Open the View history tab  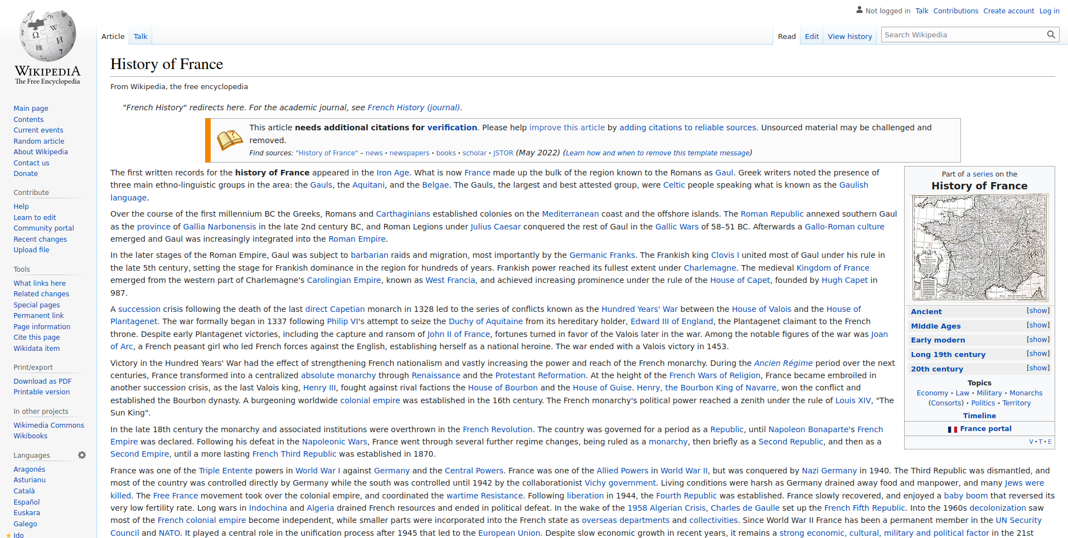(849, 36)
